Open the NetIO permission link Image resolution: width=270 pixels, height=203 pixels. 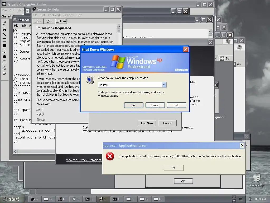point(40,114)
